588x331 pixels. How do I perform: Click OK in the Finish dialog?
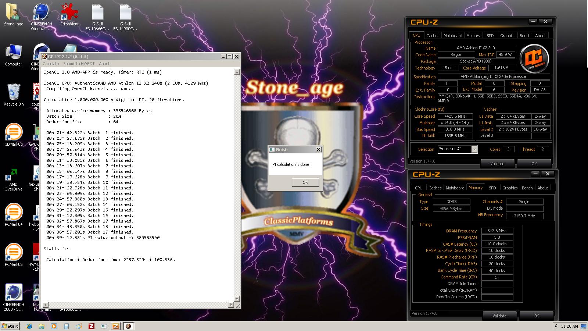pyautogui.click(x=305, y=182)
